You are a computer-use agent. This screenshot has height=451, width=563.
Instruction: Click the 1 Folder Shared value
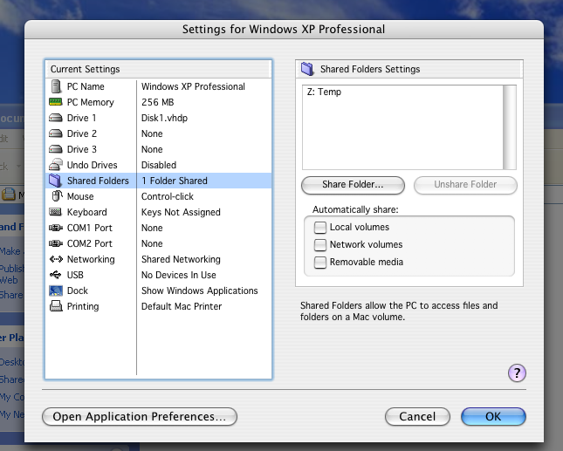click(x=175, y=181)
